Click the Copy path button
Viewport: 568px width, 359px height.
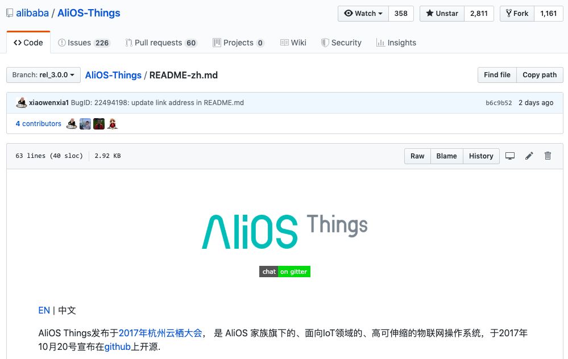click(540, 75)
